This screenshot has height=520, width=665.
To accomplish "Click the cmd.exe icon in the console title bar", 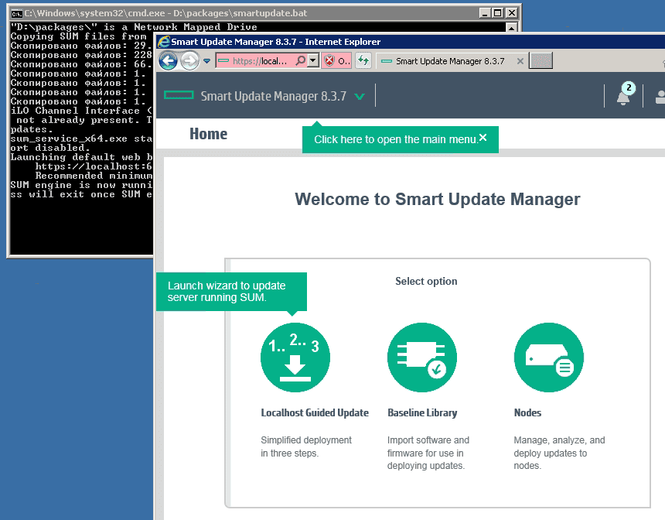I will 16,14.
